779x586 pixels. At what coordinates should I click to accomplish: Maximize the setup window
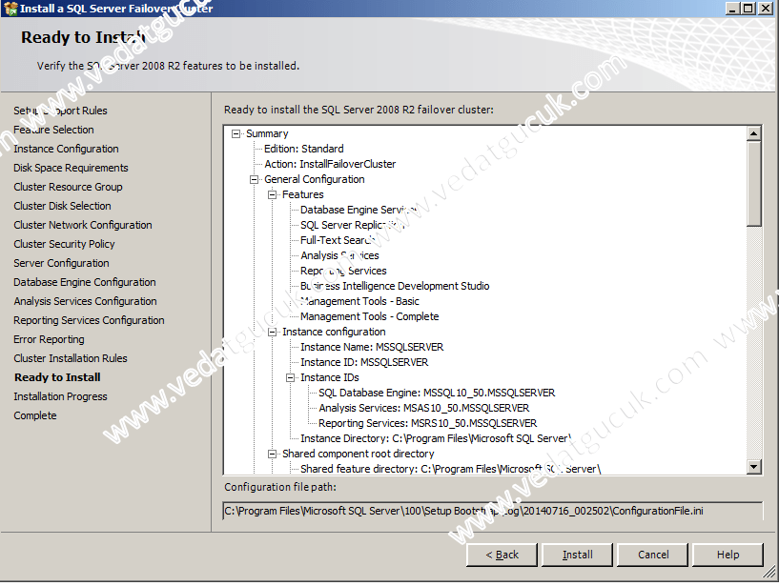coord(748,8)
